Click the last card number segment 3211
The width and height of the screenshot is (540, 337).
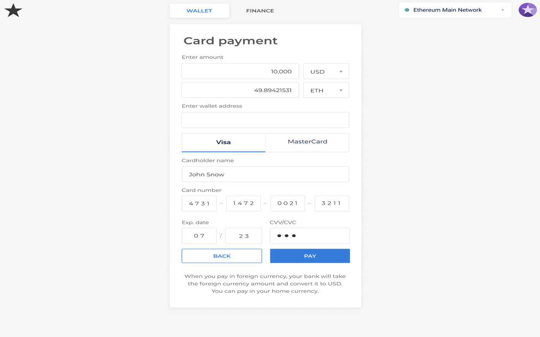[x=332, y=203]
